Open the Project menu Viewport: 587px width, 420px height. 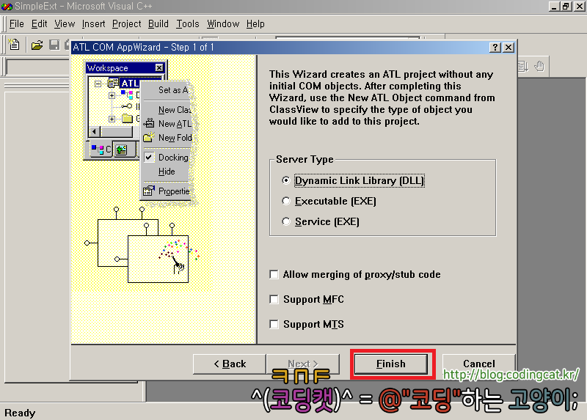(x=126, y=24)
